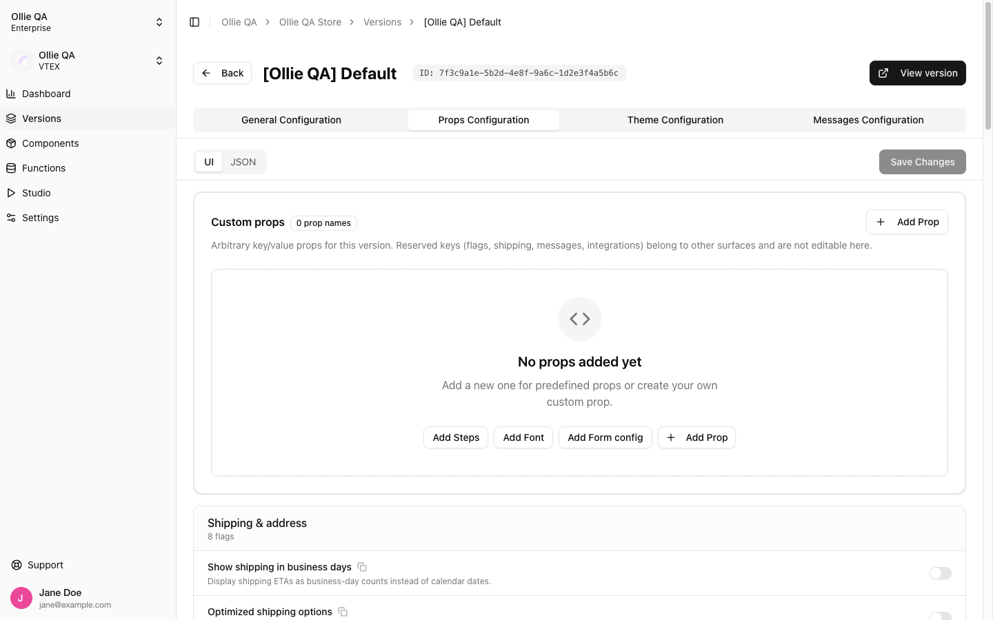Launch the Studio play icon
Image resolution: width=993 pixels, height=620 pixels.
coord(11,193)
